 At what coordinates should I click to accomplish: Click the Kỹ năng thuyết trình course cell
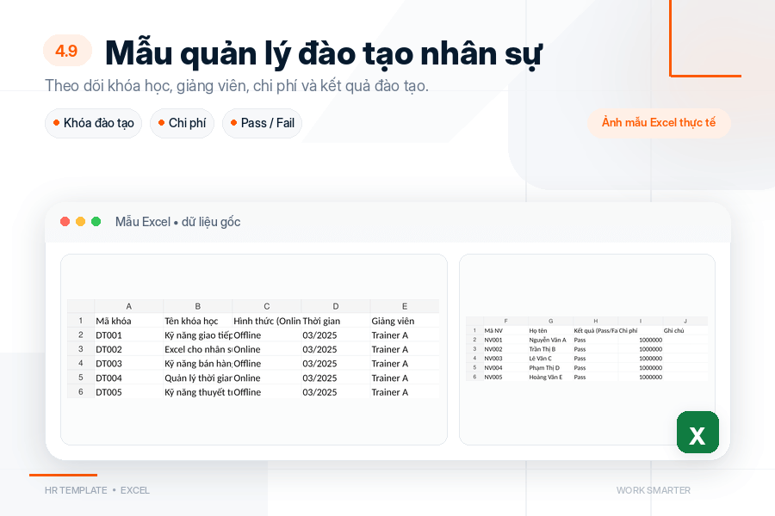198,392
